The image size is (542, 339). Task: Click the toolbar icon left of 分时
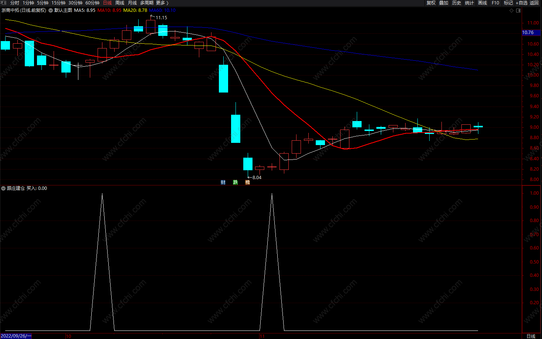[x=3, y=3]
